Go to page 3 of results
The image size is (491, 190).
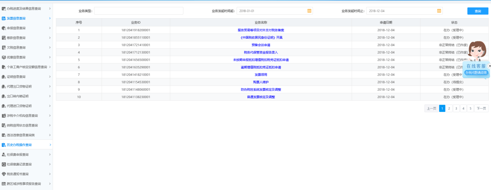pyautogui.click(x=456, y=109)
